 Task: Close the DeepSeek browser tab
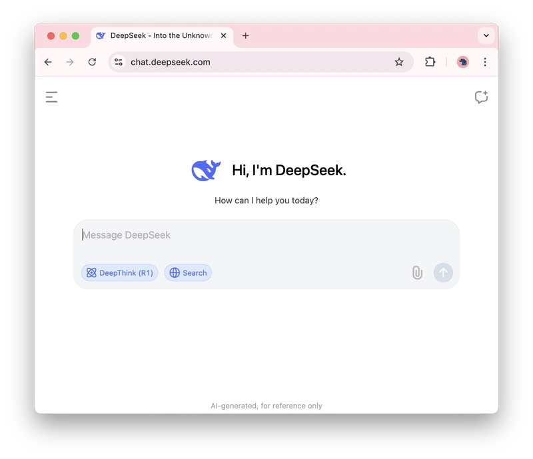pyautogui.click(x=223, y=36)
